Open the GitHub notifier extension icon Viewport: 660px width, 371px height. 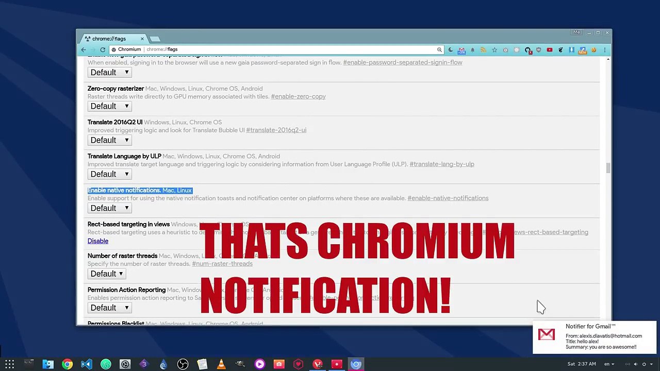coord(527,50)
